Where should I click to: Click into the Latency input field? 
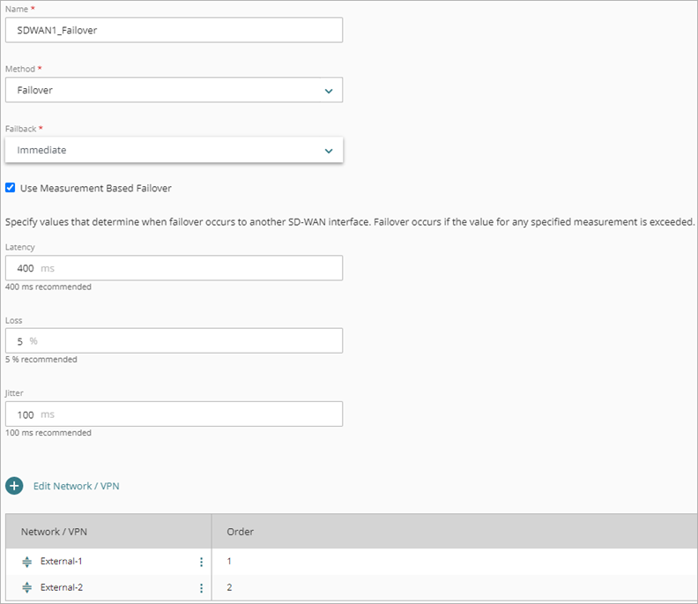[x=173, y=268]
